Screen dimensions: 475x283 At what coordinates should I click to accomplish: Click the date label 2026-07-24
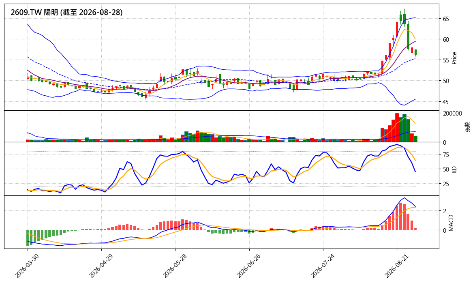(x=322, y=266)
